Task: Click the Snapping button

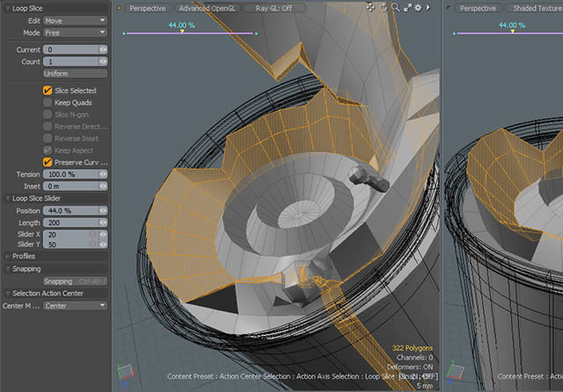Action: click(58, 281)
